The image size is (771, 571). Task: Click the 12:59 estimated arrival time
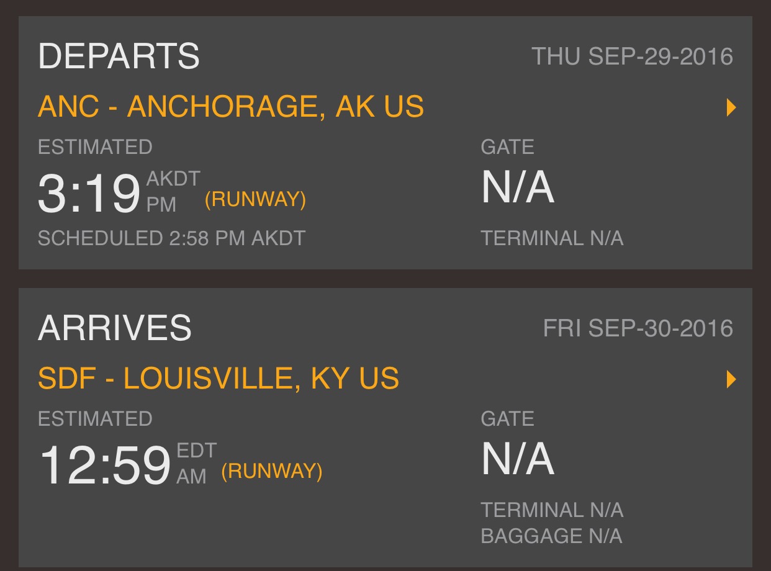pos(104,465)
